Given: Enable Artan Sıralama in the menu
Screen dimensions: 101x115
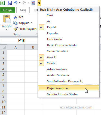Looking at the screenshot, I should click(x=69, y=69).
